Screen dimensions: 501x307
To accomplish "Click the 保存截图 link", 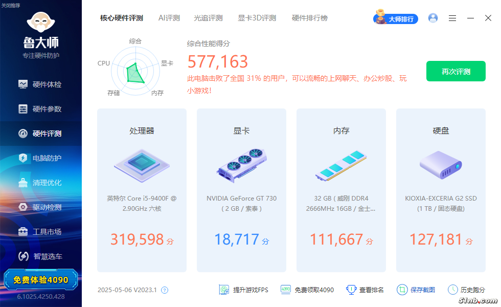I will click(x=416, y=290).
